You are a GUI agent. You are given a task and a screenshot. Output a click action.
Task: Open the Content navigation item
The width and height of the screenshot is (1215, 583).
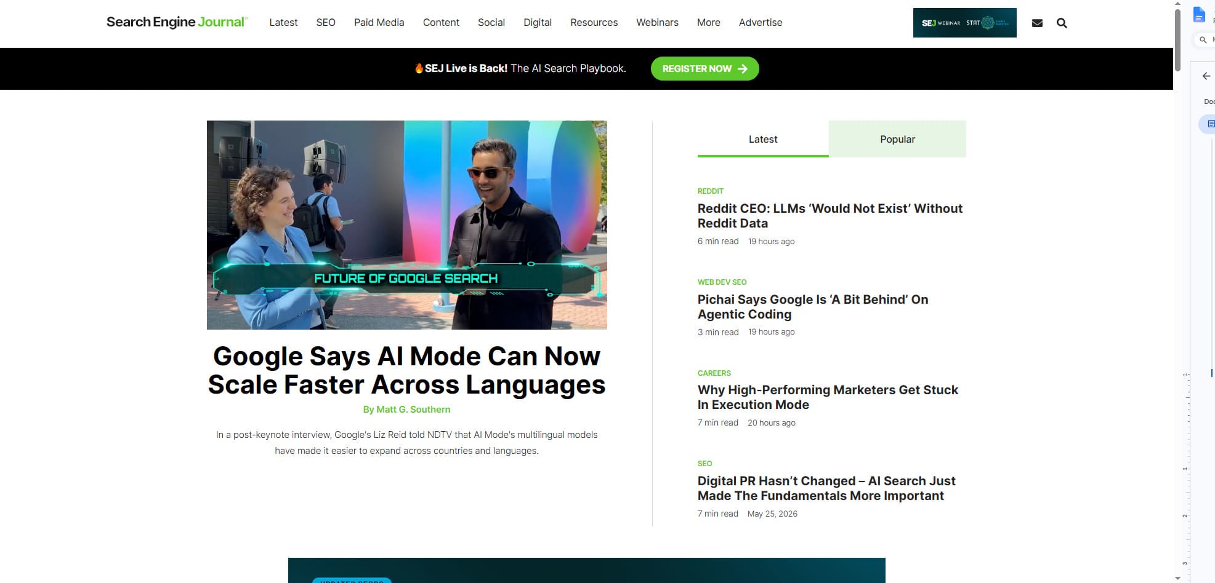(441, 23)
